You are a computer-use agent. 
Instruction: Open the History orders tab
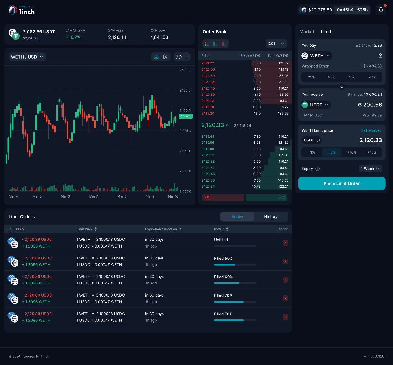point(271,217)
